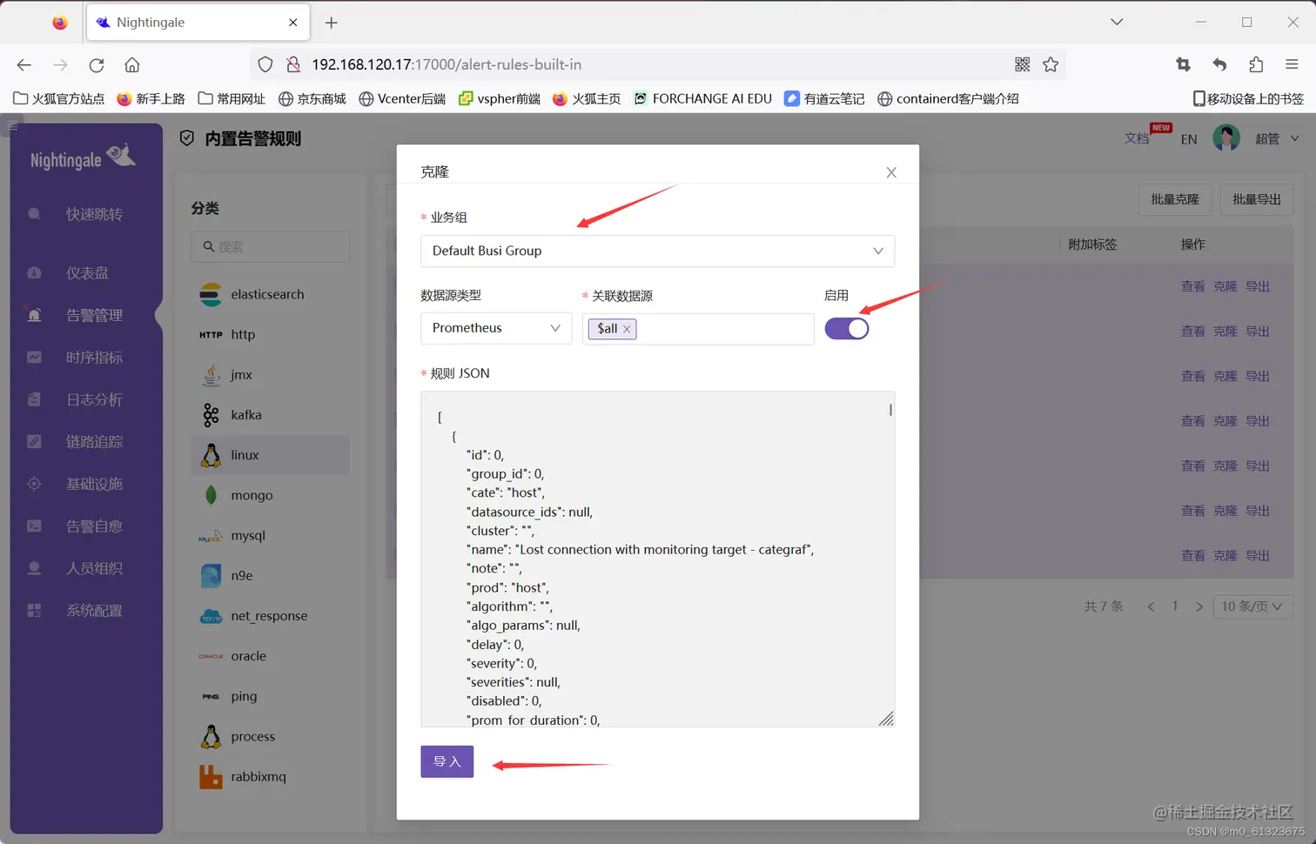Click the Batch Export button

coord(1257,199)
